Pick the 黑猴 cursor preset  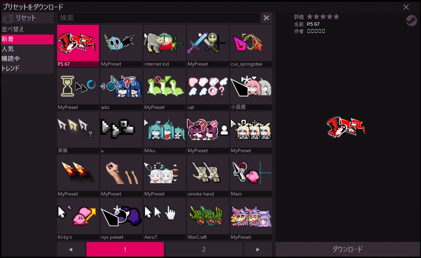click(x=78, y=132)
